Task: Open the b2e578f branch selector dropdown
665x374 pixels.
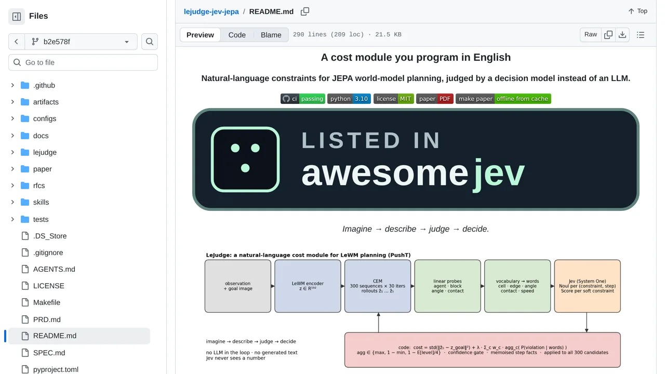Action: click(81, 42)
